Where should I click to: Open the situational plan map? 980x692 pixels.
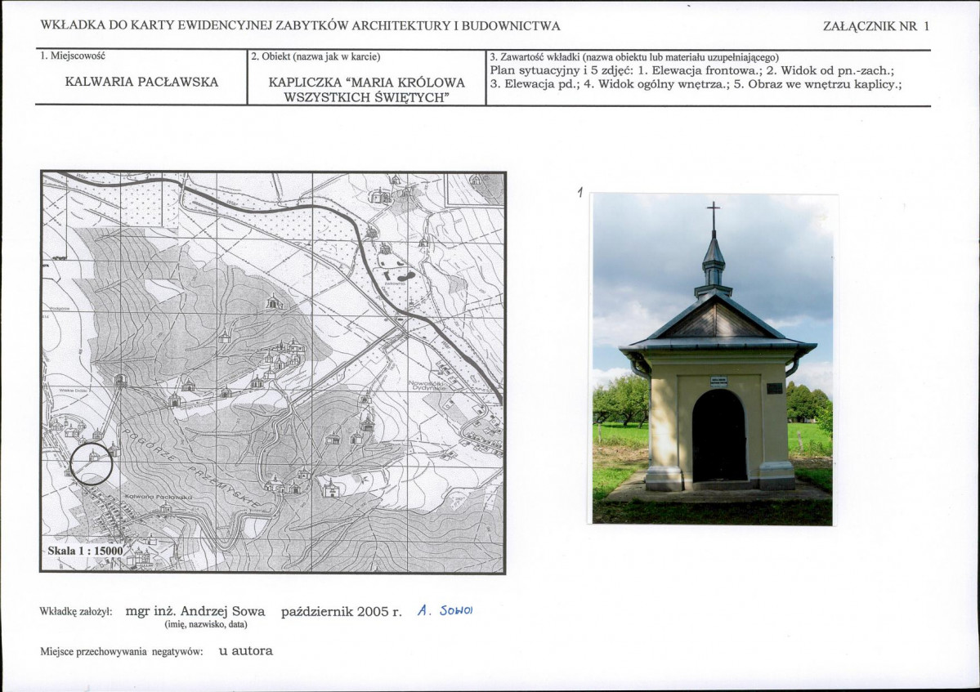click(x=273, y=372)
